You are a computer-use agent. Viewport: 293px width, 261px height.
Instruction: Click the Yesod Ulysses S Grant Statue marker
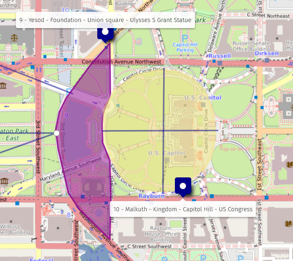(105, 32)
